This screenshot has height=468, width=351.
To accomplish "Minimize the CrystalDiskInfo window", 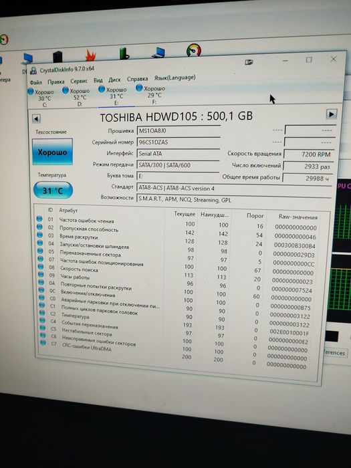I will [285, 62].
